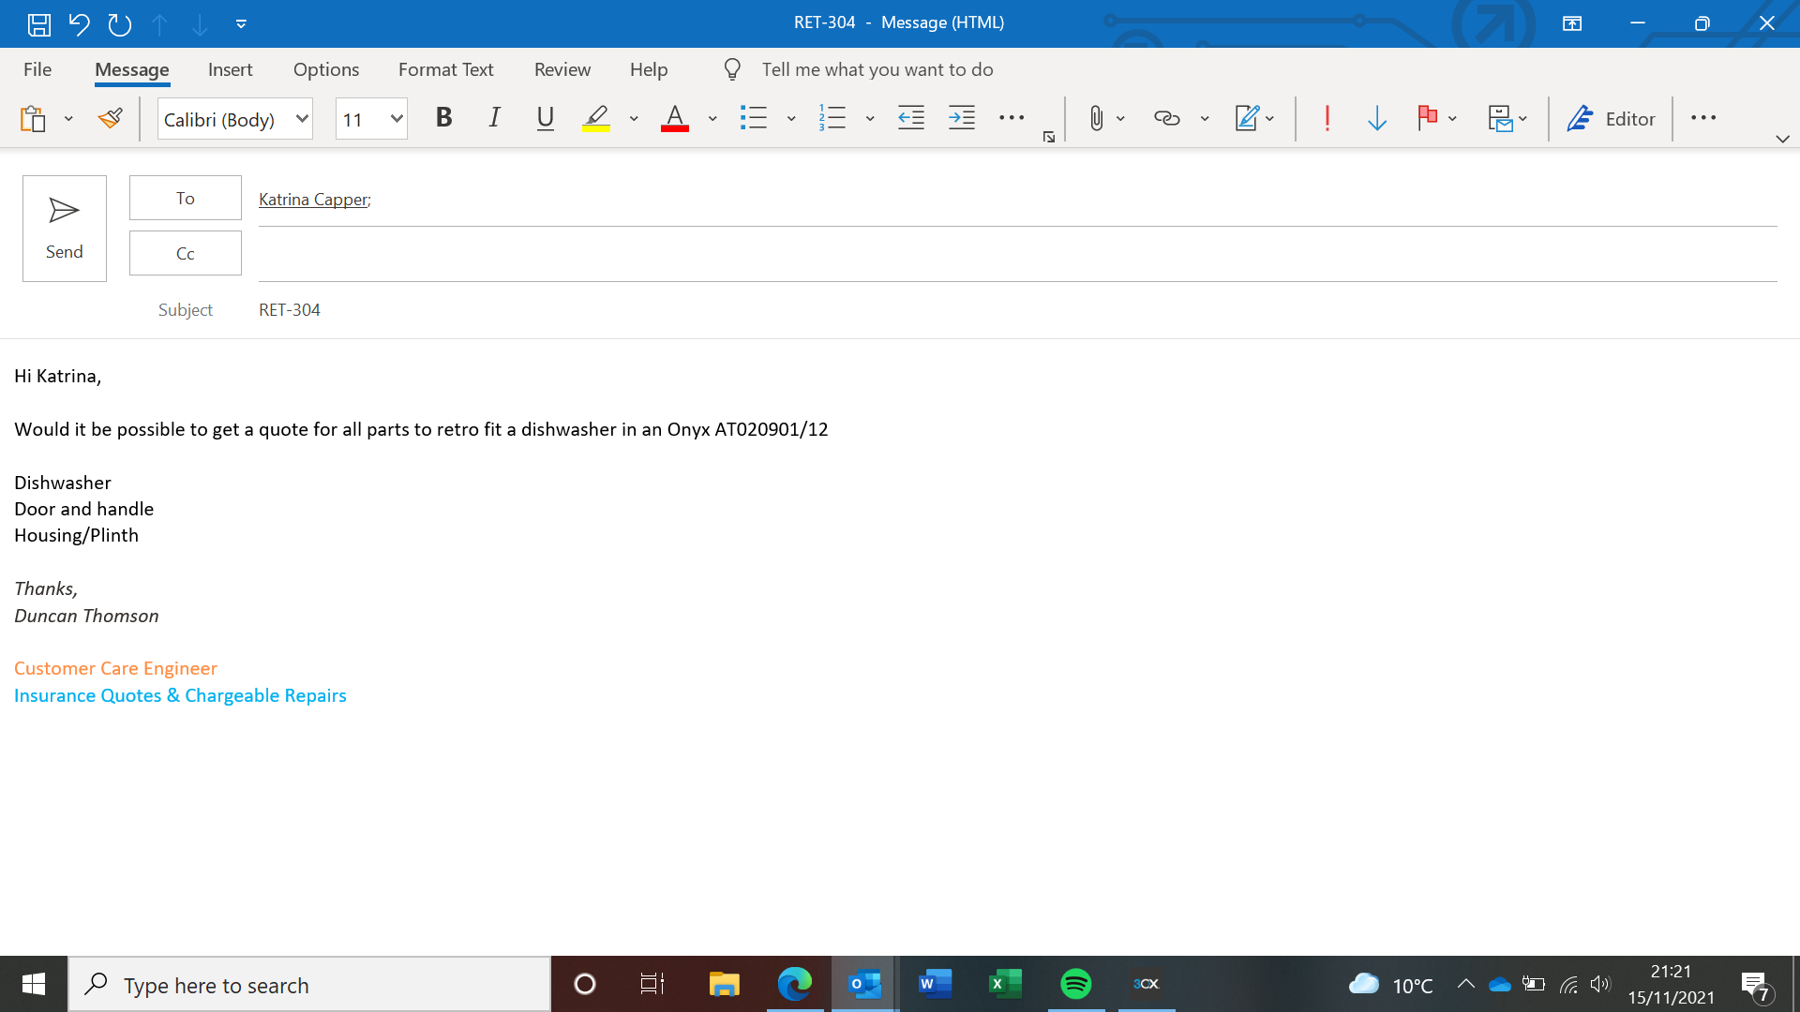Expand the font size 11 dropdown
The image size is (1800, 1012).
click(x=397, y=119)
